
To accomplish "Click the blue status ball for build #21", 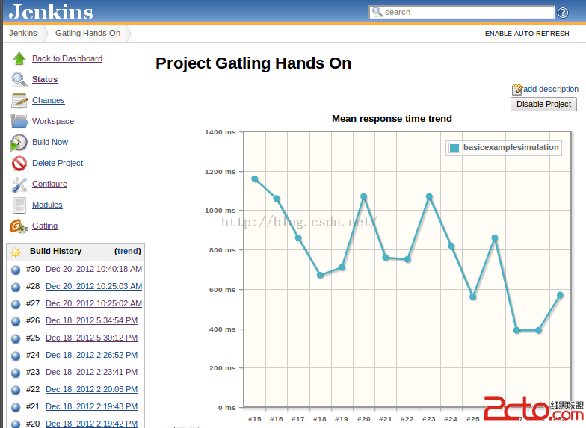I will [x=16, y=407].
